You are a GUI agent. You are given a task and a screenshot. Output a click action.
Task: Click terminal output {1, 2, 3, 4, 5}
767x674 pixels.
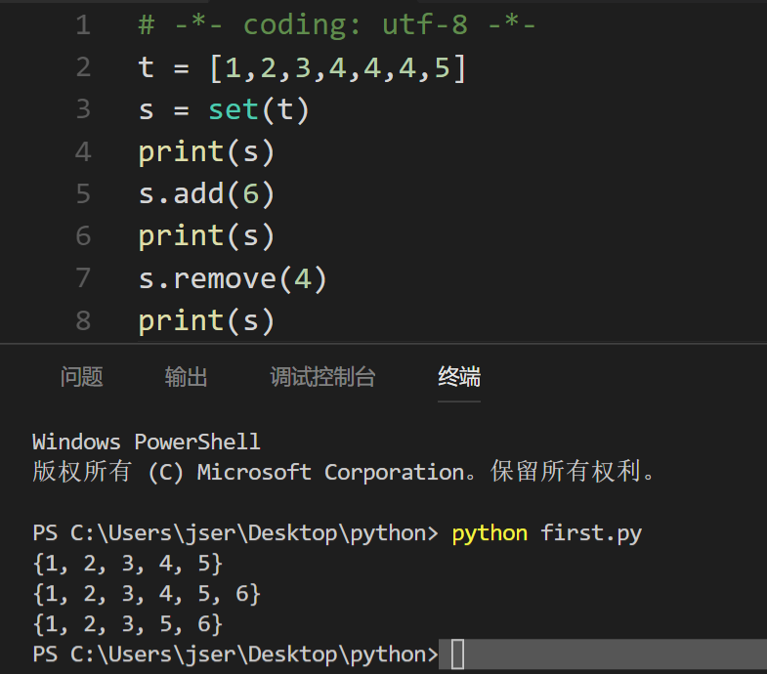pos(128,564)
